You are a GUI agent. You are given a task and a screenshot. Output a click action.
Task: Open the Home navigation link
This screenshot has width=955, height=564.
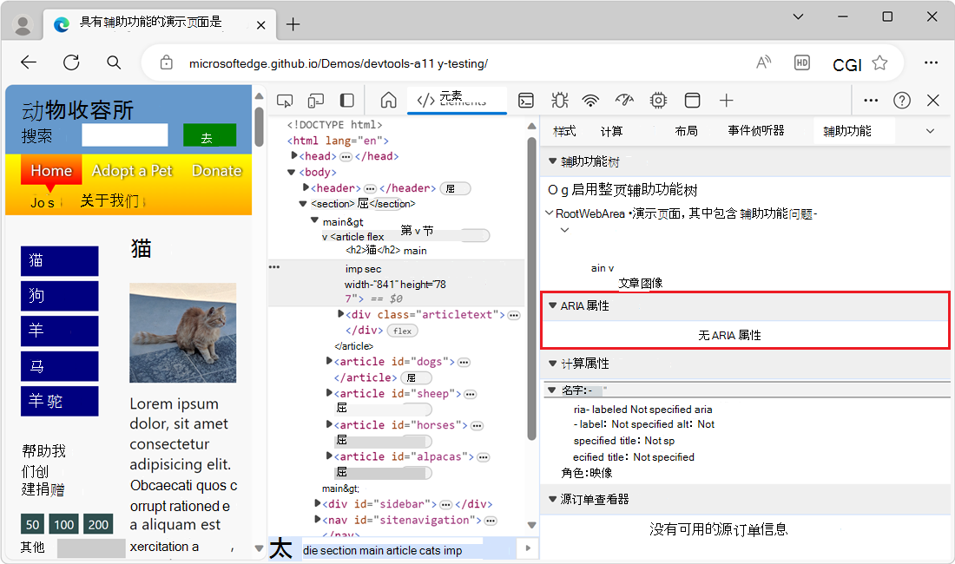(x=51, y=170)
